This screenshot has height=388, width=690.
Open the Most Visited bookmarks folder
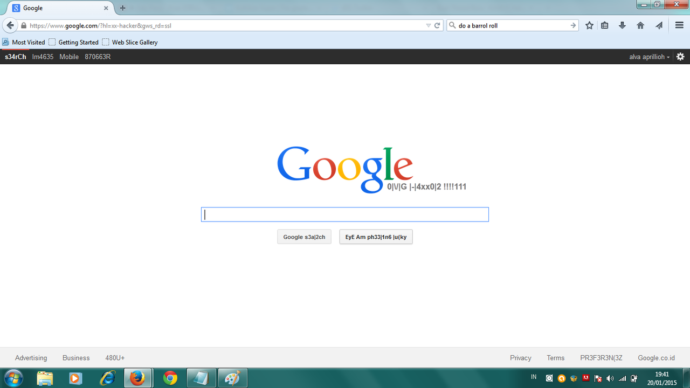click(24, 42)
